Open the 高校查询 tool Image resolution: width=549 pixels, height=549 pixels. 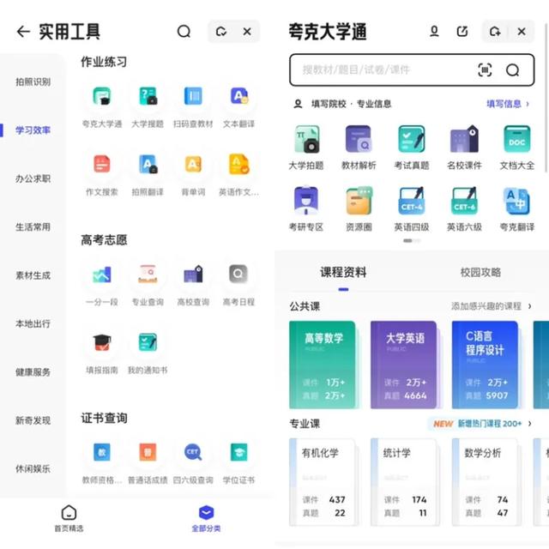tap(193, 274)
